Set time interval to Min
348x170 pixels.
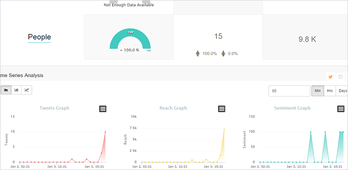317,91
